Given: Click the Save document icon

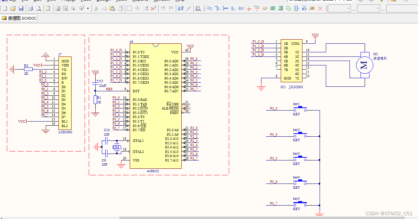Looking at the screenshot, I should (21, 8).
